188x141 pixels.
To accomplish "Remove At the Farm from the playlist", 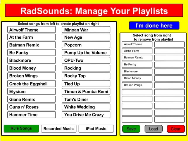I will tap(137, 51).
